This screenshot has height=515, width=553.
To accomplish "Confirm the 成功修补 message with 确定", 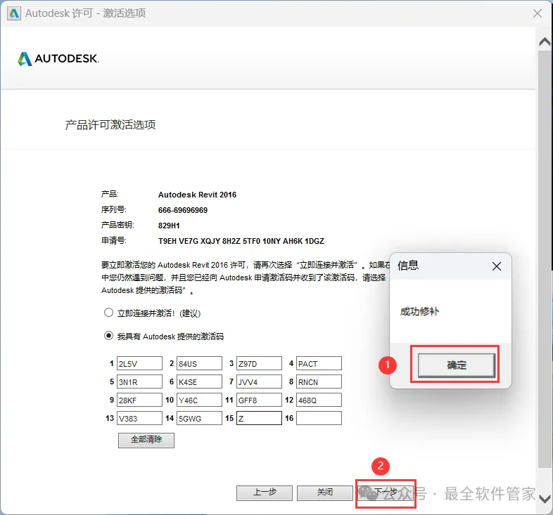I will click(457, 365).
